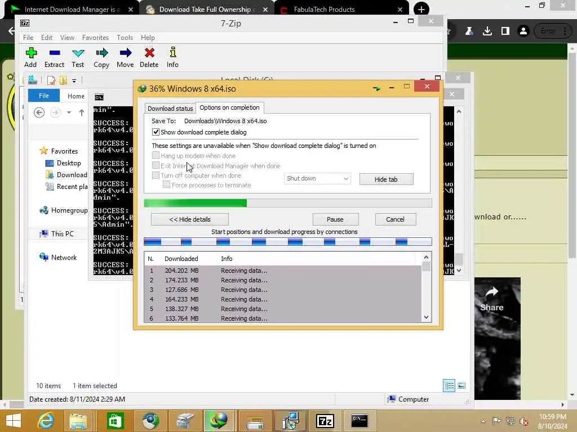Switch to Download status tab
Image resolution: width=577 pixels, height=432 pixels.
(170, 109)
